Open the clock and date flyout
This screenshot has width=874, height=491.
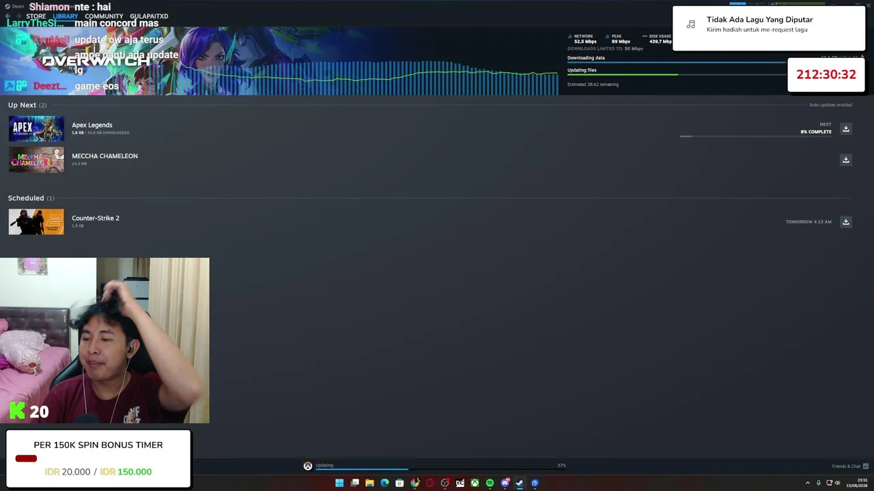(x=858, y=483)
